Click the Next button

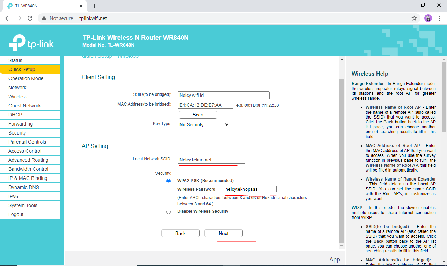tap(223, 233)
